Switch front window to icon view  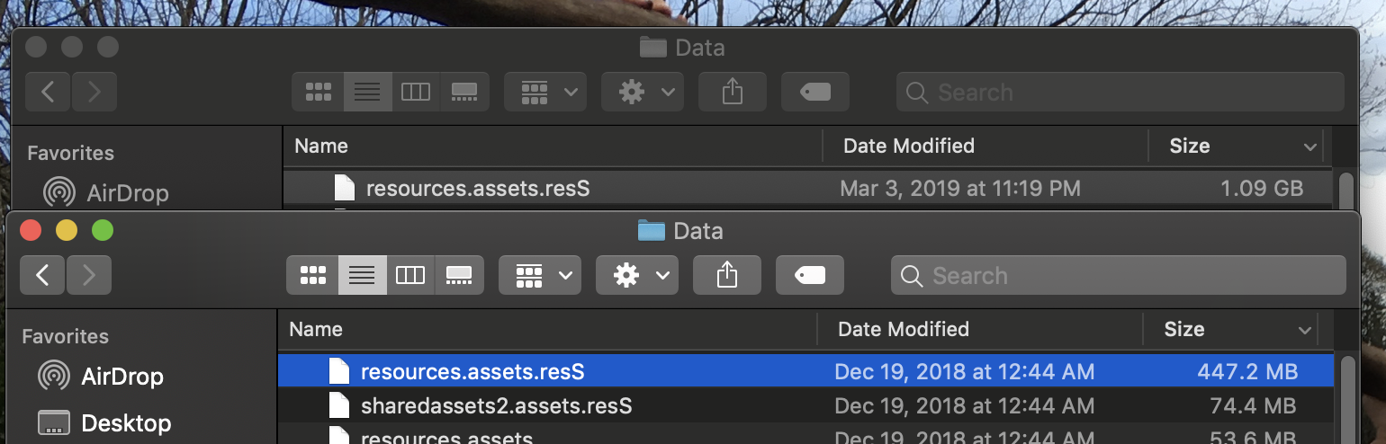point(312,276)
